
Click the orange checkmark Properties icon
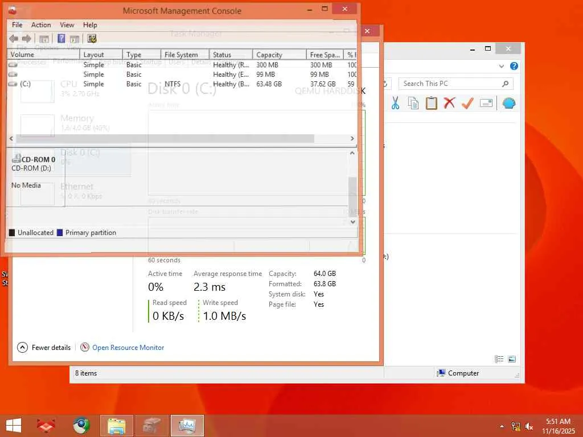(x=467, y=103)
